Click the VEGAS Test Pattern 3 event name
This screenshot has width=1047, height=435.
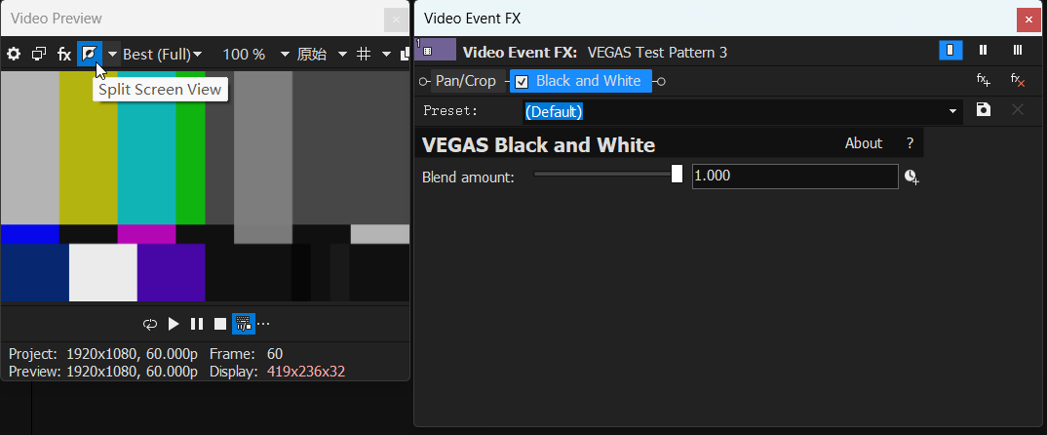click(657, 52)
